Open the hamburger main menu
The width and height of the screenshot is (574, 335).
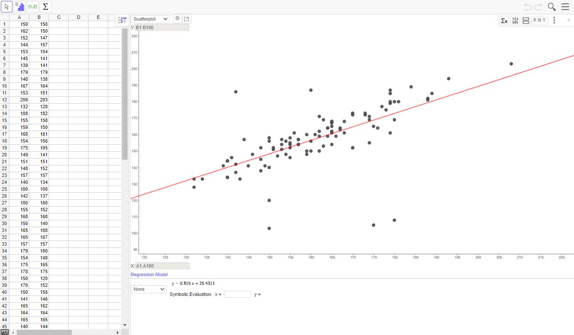pos(565,7)
